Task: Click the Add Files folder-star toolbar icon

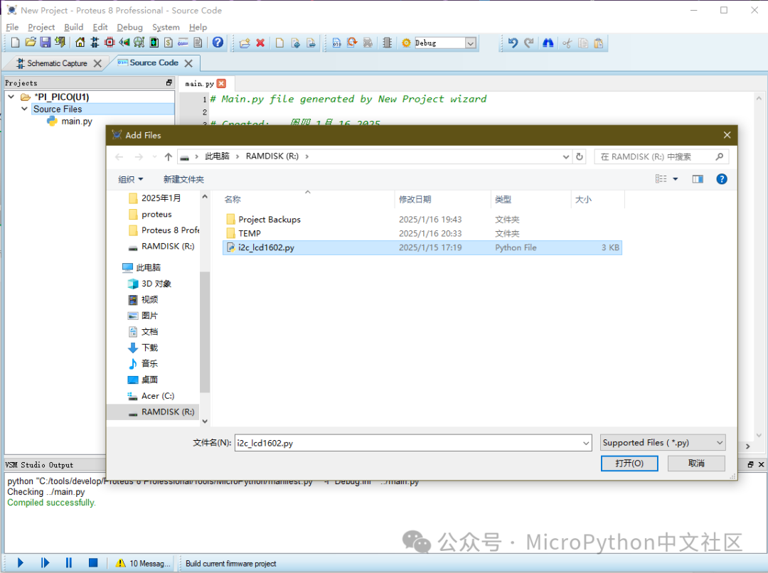Action: click(x=245, y=43)
